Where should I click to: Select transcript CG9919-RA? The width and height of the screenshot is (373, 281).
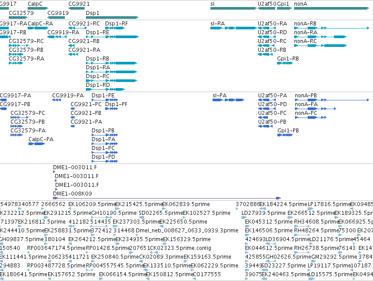tap(56, 37)
